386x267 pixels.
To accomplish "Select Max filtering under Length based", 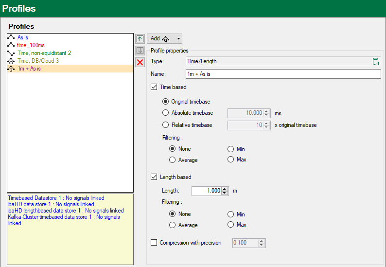I will coord(230,225).
